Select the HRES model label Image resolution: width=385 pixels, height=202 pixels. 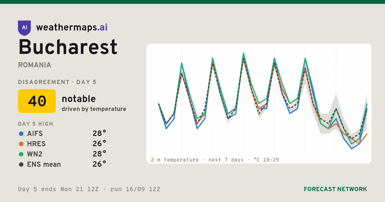coord(36,144)
